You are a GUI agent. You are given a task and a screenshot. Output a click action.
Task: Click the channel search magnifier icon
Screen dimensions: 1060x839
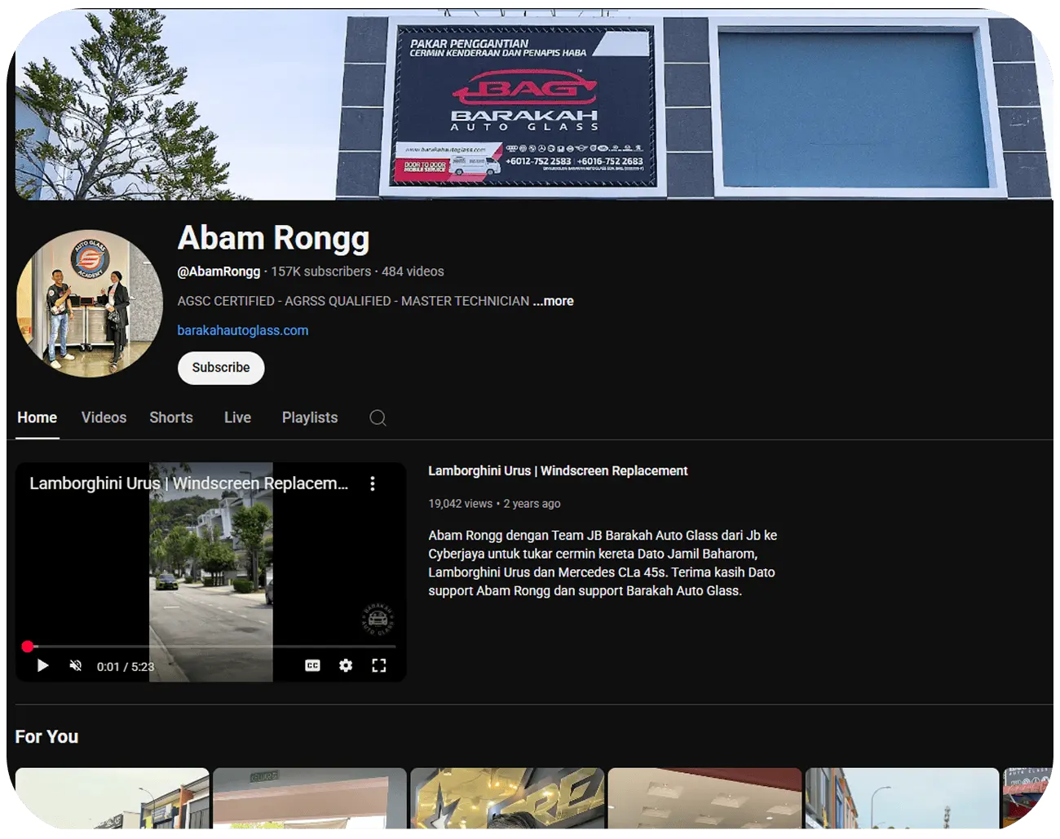point(378,417)
